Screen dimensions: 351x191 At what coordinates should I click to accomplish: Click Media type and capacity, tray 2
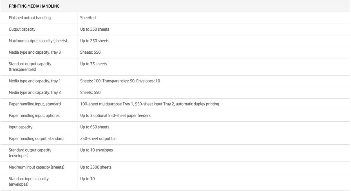35,92
